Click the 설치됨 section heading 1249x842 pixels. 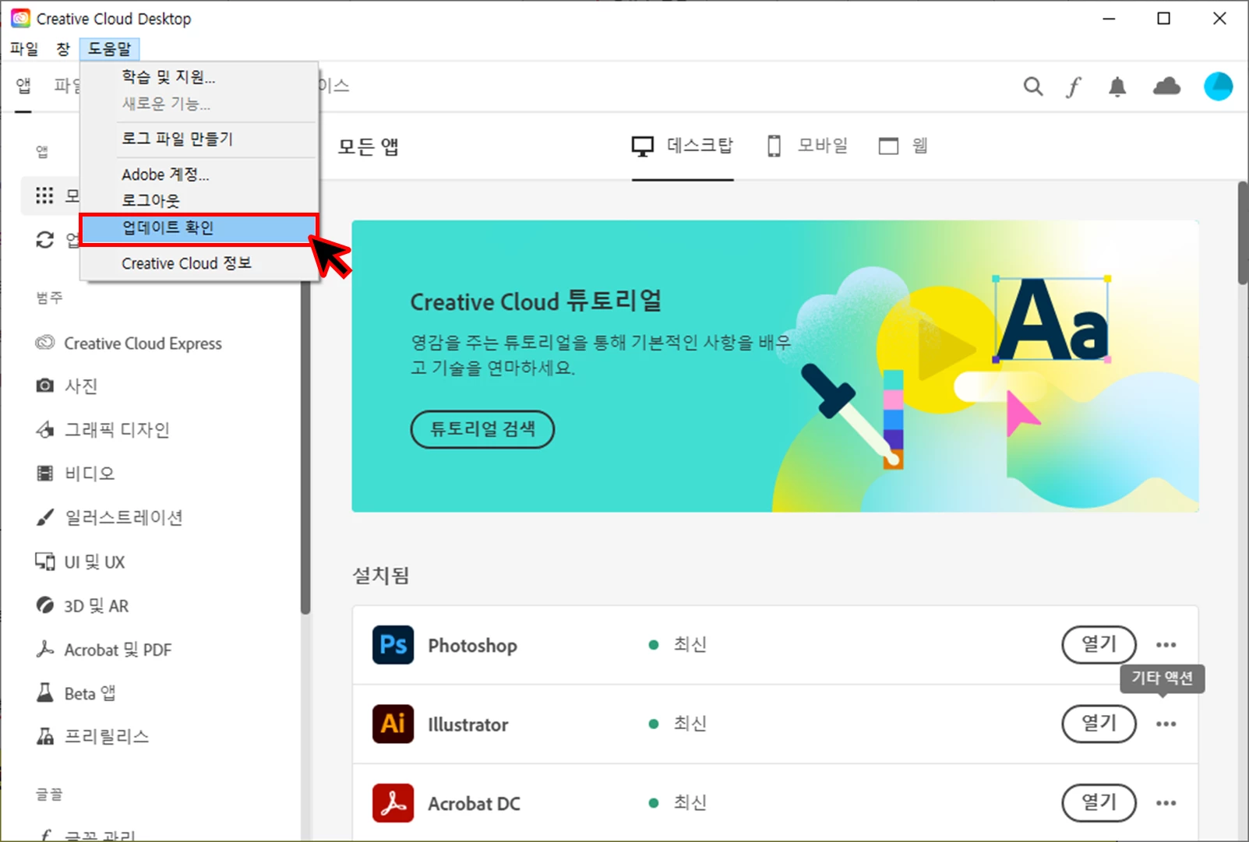pyautogui.click(x=381, y=576)
